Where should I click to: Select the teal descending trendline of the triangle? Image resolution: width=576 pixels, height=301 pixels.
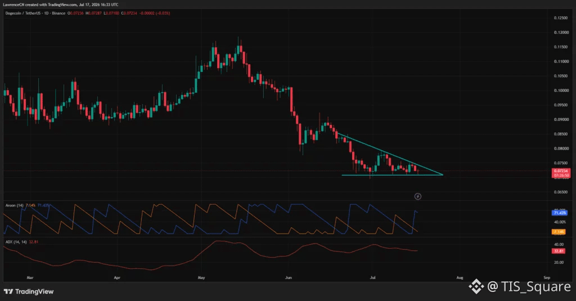point(389,154)
